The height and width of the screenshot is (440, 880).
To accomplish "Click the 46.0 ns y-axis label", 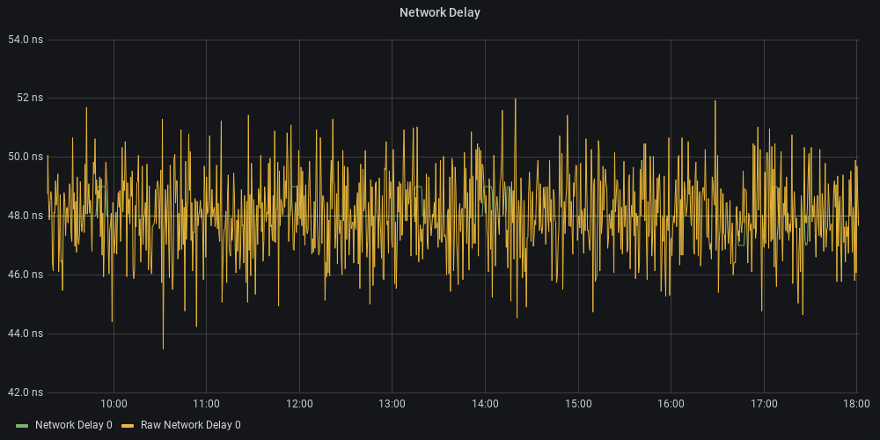I will 26,275.
